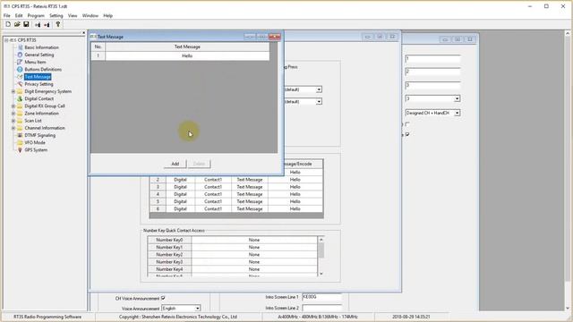Click the Intro Screen Line 2 field
This screenshot has width=573, height=322.
[321, 308]
